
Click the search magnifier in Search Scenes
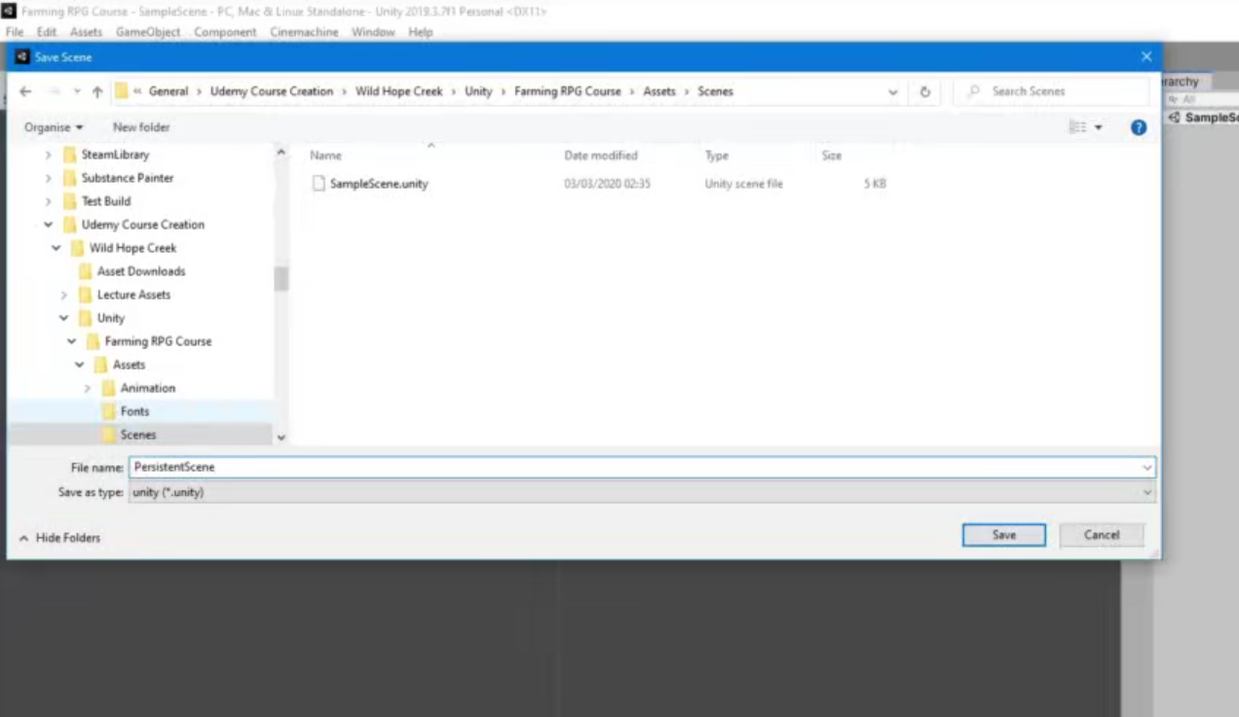973,91
